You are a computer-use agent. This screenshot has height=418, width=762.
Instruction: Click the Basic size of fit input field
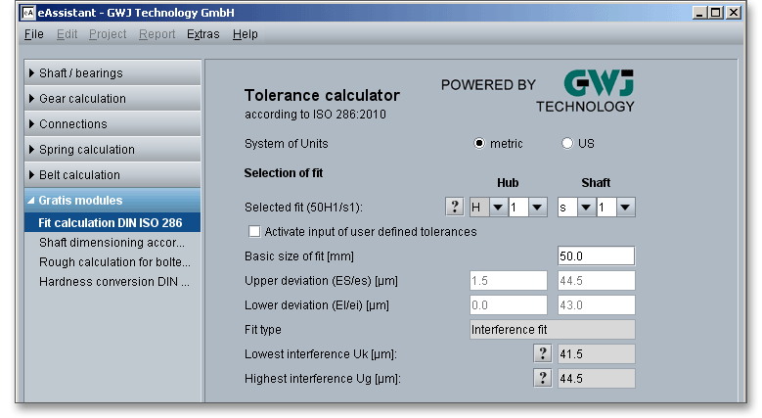pos(596,256)
